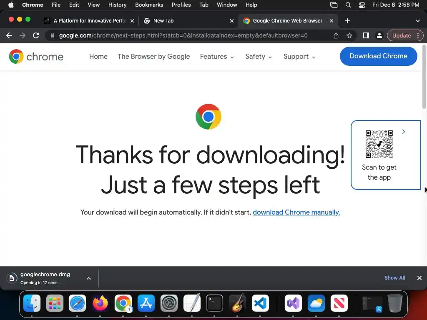Click the QR code in Scan to get the app
The height and width of the screenshot is (320, 427).
(x=379, y=144)
